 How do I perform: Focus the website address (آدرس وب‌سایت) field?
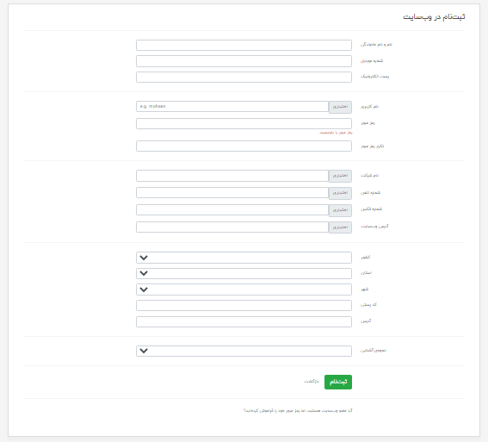coord(232,227)
